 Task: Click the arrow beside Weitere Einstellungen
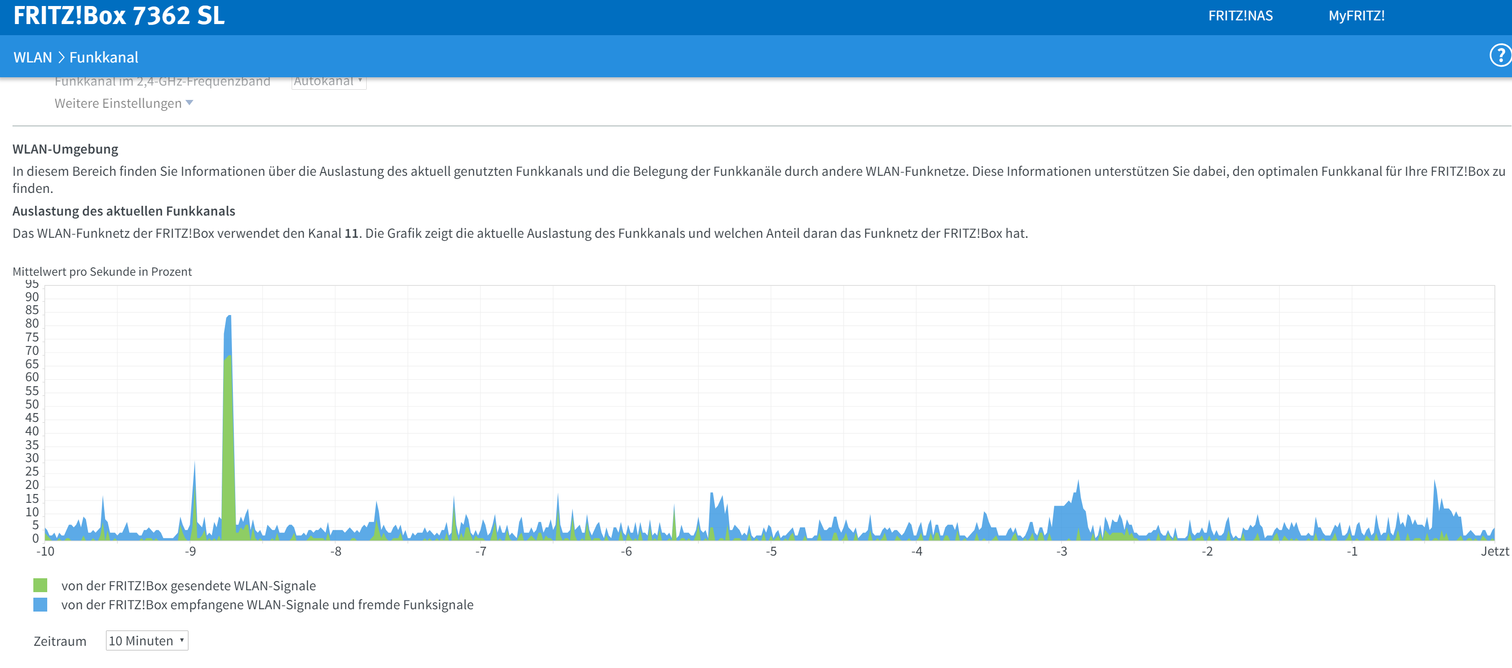(190, 103)
